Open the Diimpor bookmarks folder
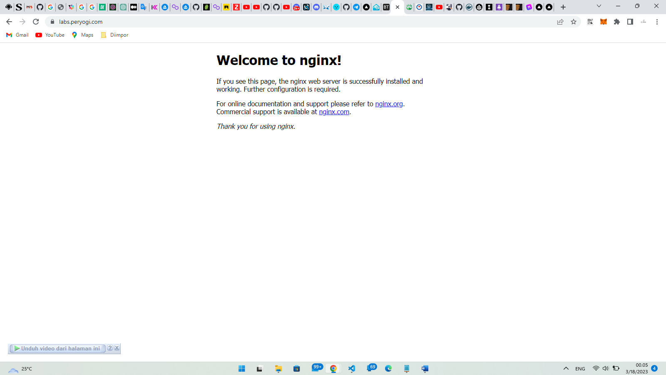Viewport: 666px width, 375px height. [x=115, y=35]
